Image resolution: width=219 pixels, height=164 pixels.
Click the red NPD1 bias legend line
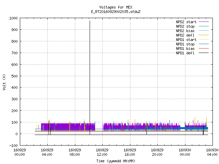204,49
